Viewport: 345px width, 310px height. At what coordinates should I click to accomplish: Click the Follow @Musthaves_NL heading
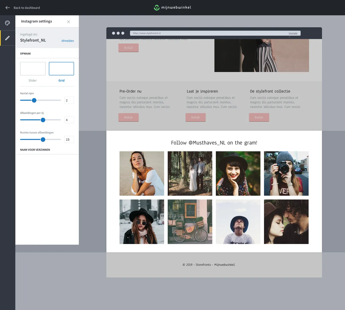click(214, 143)
